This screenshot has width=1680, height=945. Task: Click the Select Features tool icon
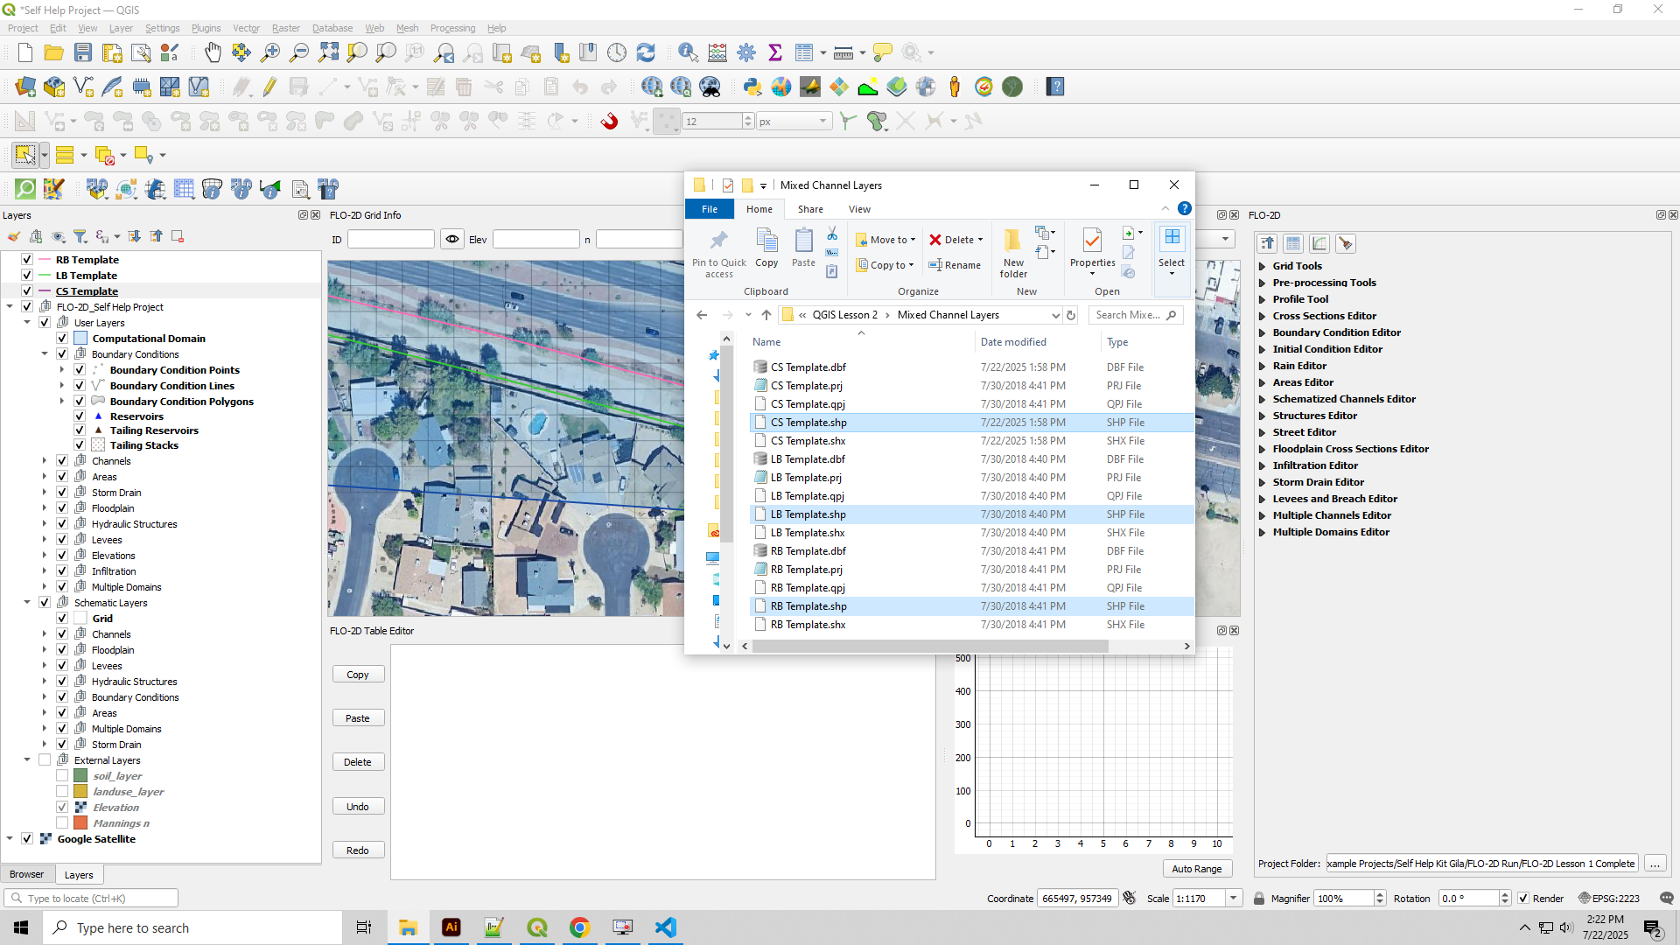point(24,155)
